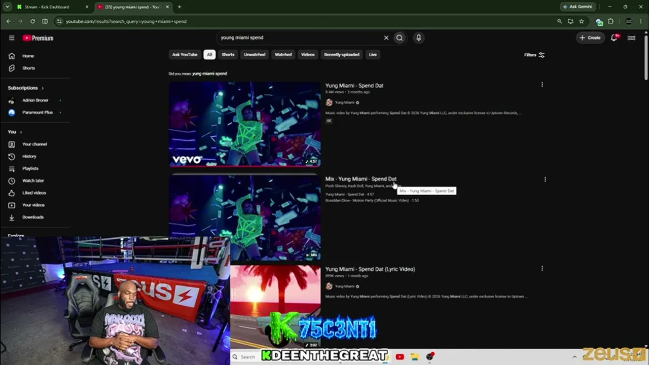
Task: Go forward with the browser forward arrow
Action: [x=20, y=21]
